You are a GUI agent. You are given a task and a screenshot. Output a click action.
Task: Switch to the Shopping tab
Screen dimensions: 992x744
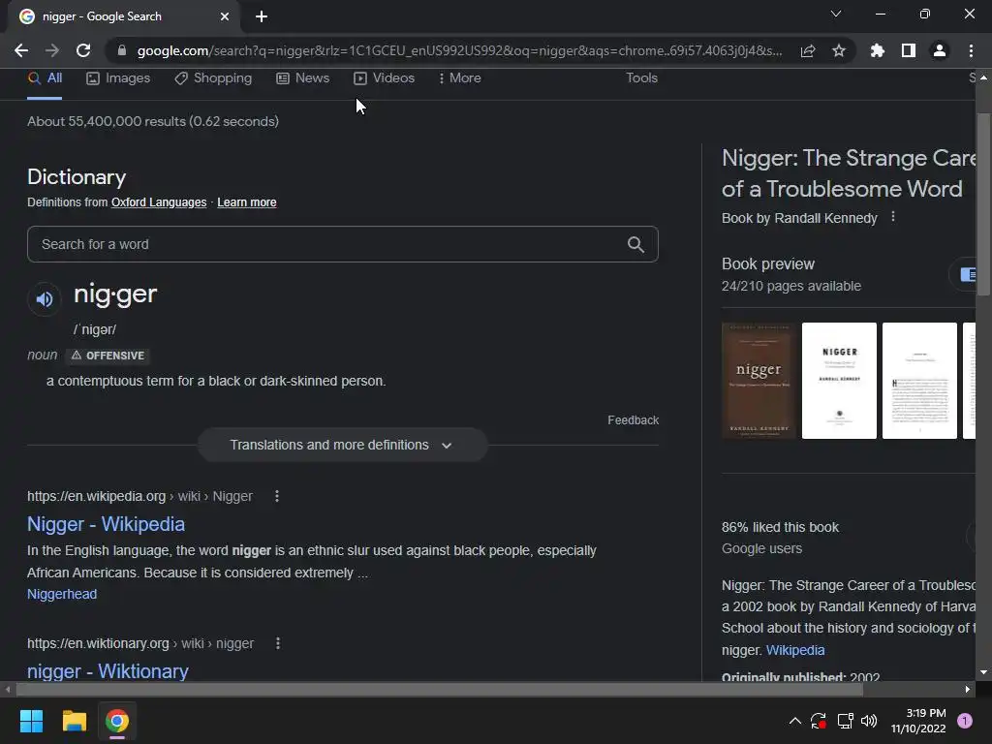pos(213,77)
